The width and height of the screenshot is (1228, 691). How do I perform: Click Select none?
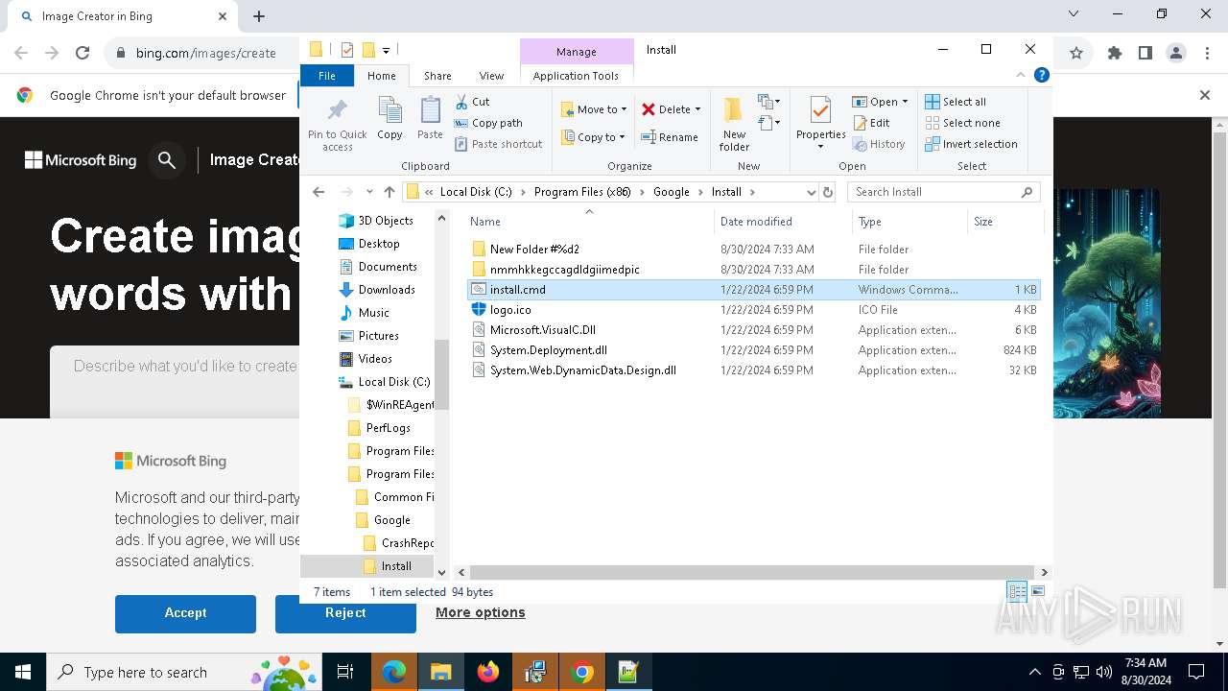tap(962, 123)
